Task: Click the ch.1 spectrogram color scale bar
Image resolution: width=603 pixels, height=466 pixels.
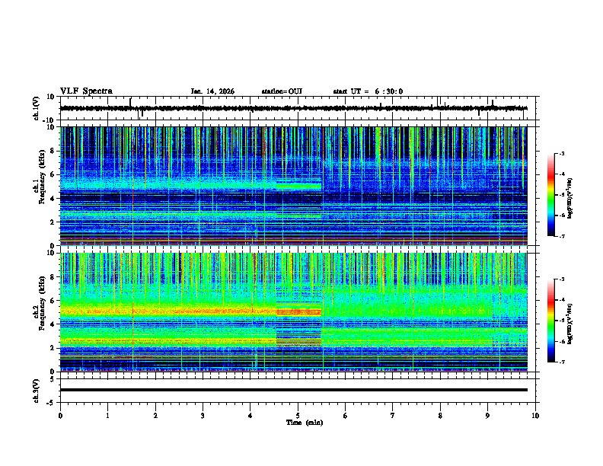Action: (550, 195)
